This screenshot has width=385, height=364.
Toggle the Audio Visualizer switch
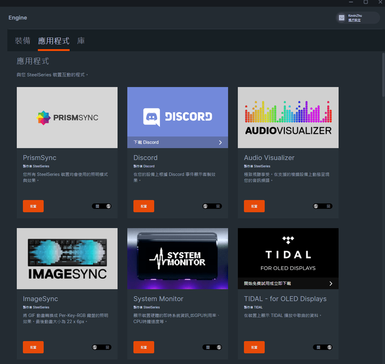pos(322,206)
